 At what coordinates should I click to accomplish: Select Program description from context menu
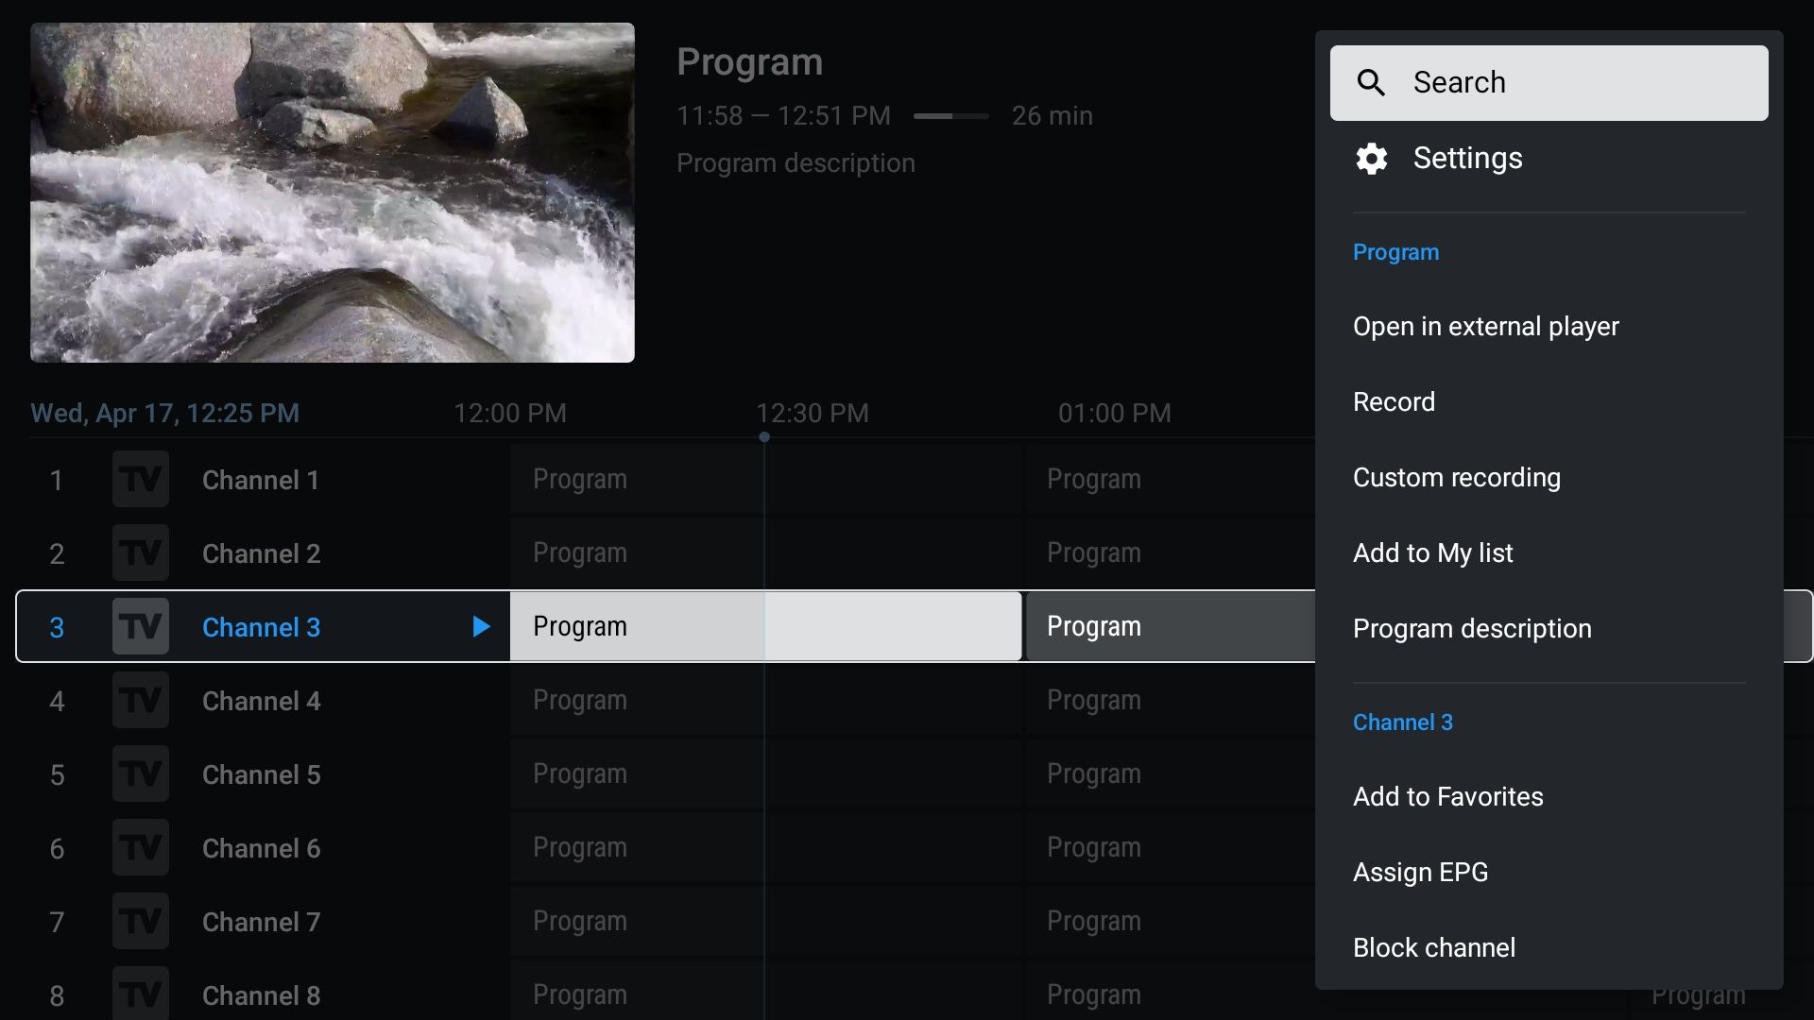click(x=1473, y=628)
